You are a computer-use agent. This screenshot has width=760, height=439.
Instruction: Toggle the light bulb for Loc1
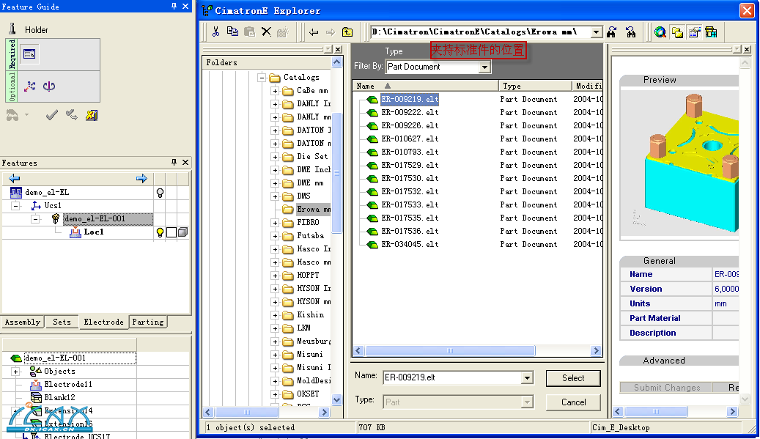[x=159, y=232]
